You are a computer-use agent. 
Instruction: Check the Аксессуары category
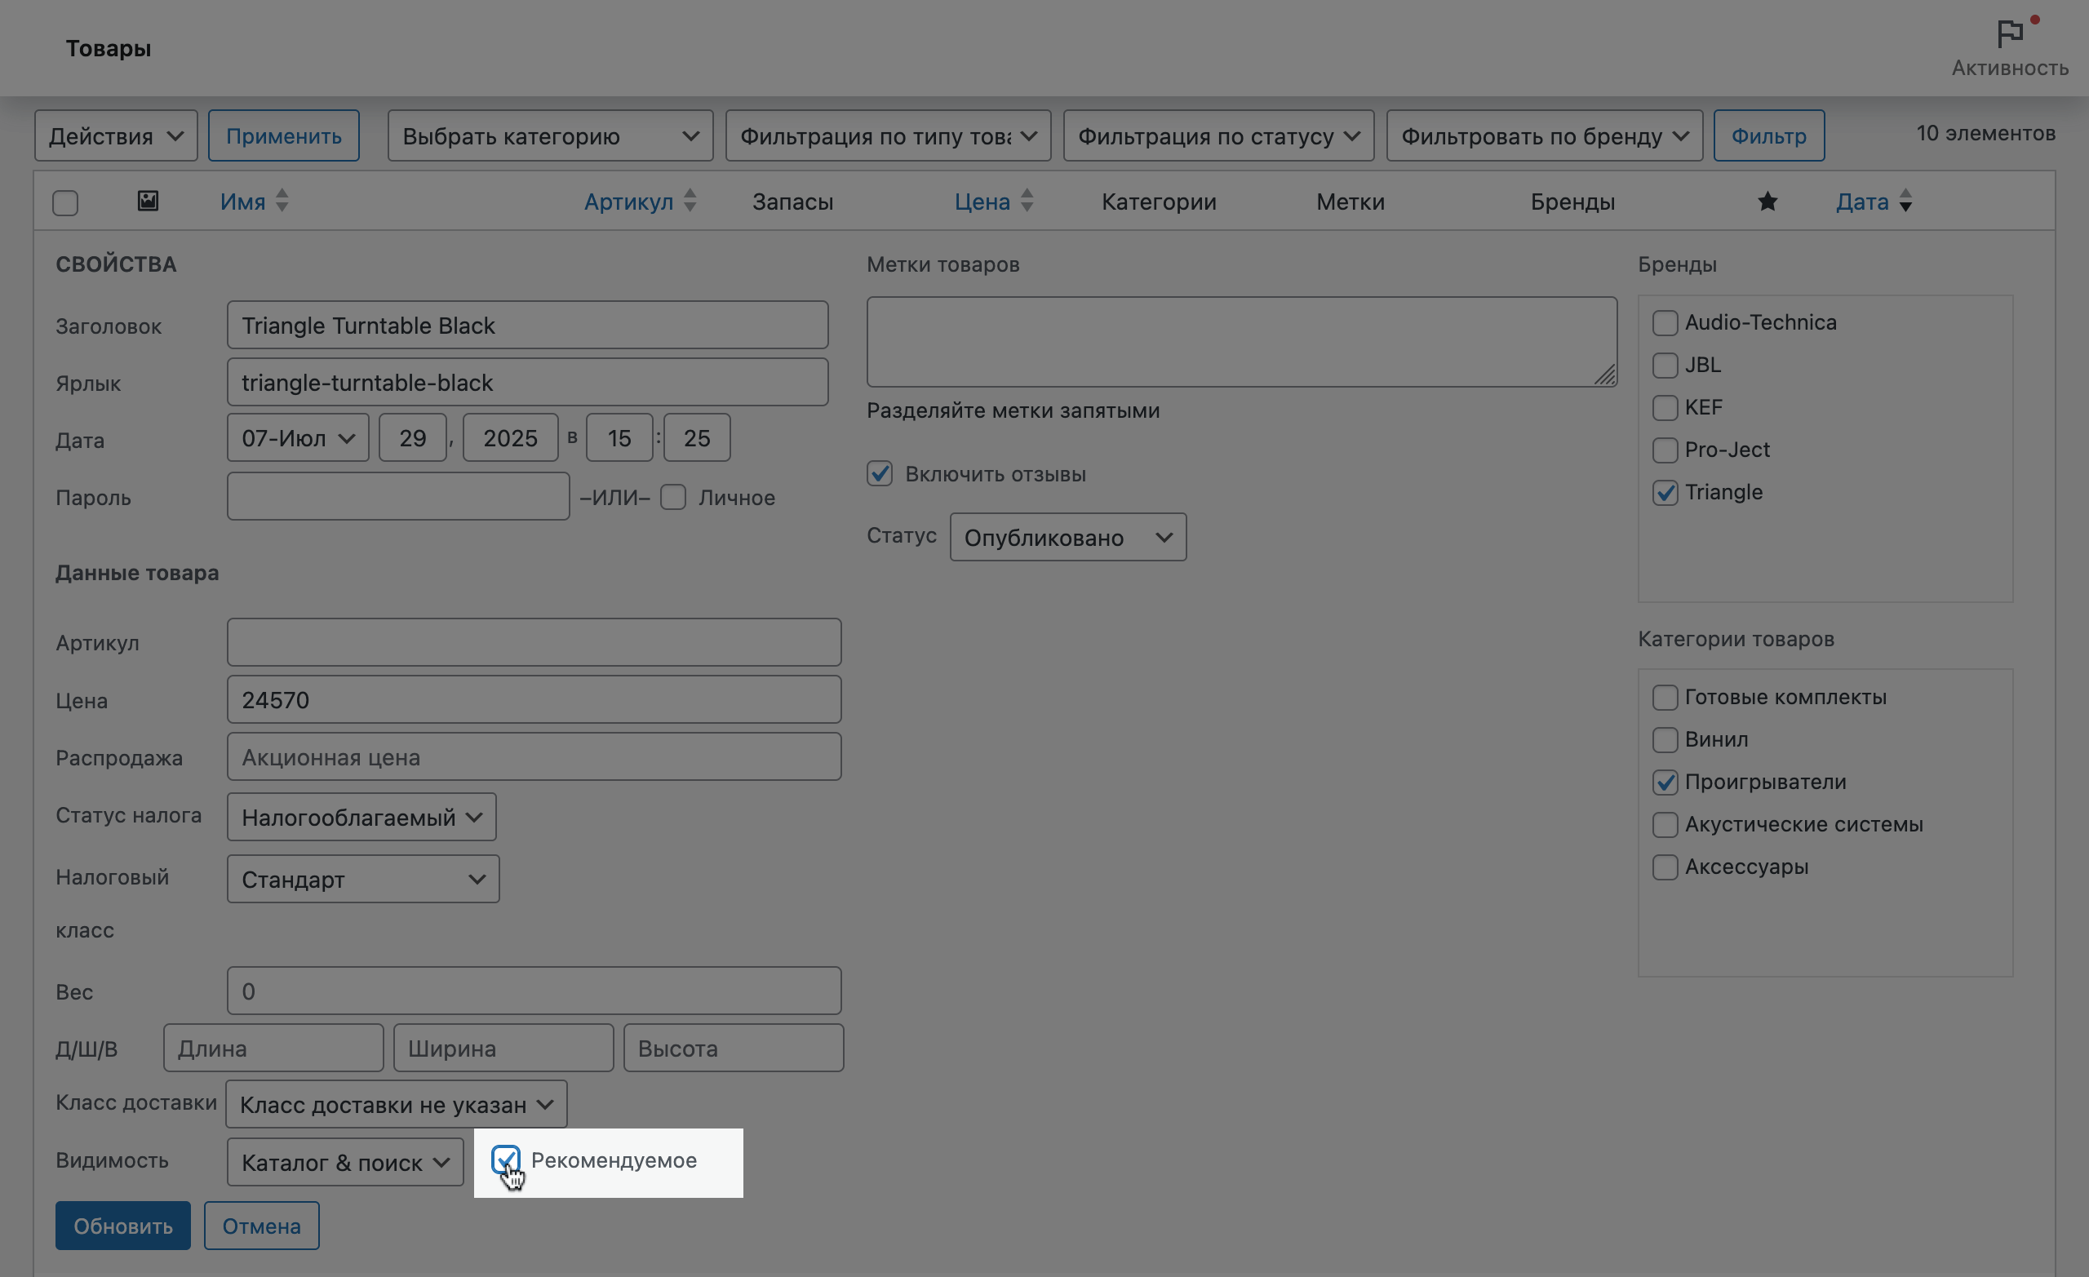pyautogui.click(x=1664, y=867)
